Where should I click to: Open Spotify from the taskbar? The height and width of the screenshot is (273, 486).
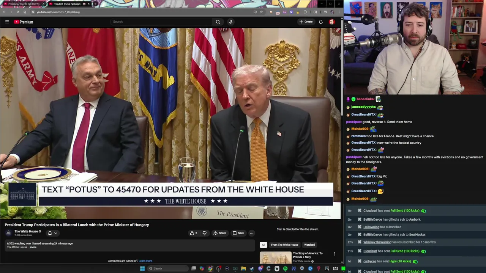(x=285, y=268)
